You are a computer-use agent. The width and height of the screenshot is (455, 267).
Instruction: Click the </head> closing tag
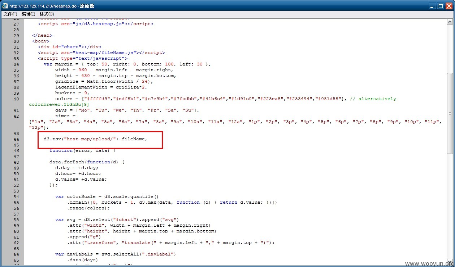[42, 35]
